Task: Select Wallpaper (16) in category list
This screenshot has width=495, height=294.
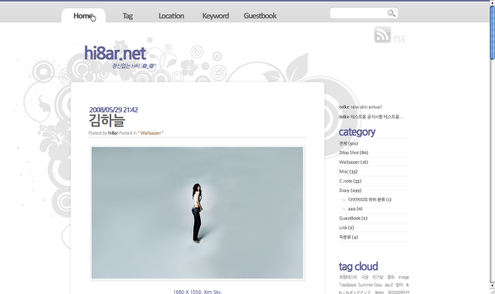Action: (x=354, y=162)
